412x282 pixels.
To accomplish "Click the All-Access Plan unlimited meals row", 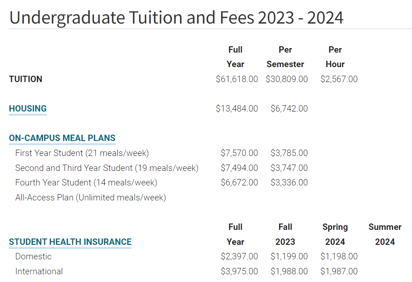I will (x=91, y=197).
